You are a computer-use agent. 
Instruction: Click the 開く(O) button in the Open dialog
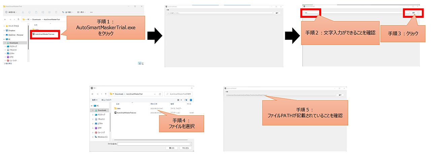coord(172,148)
